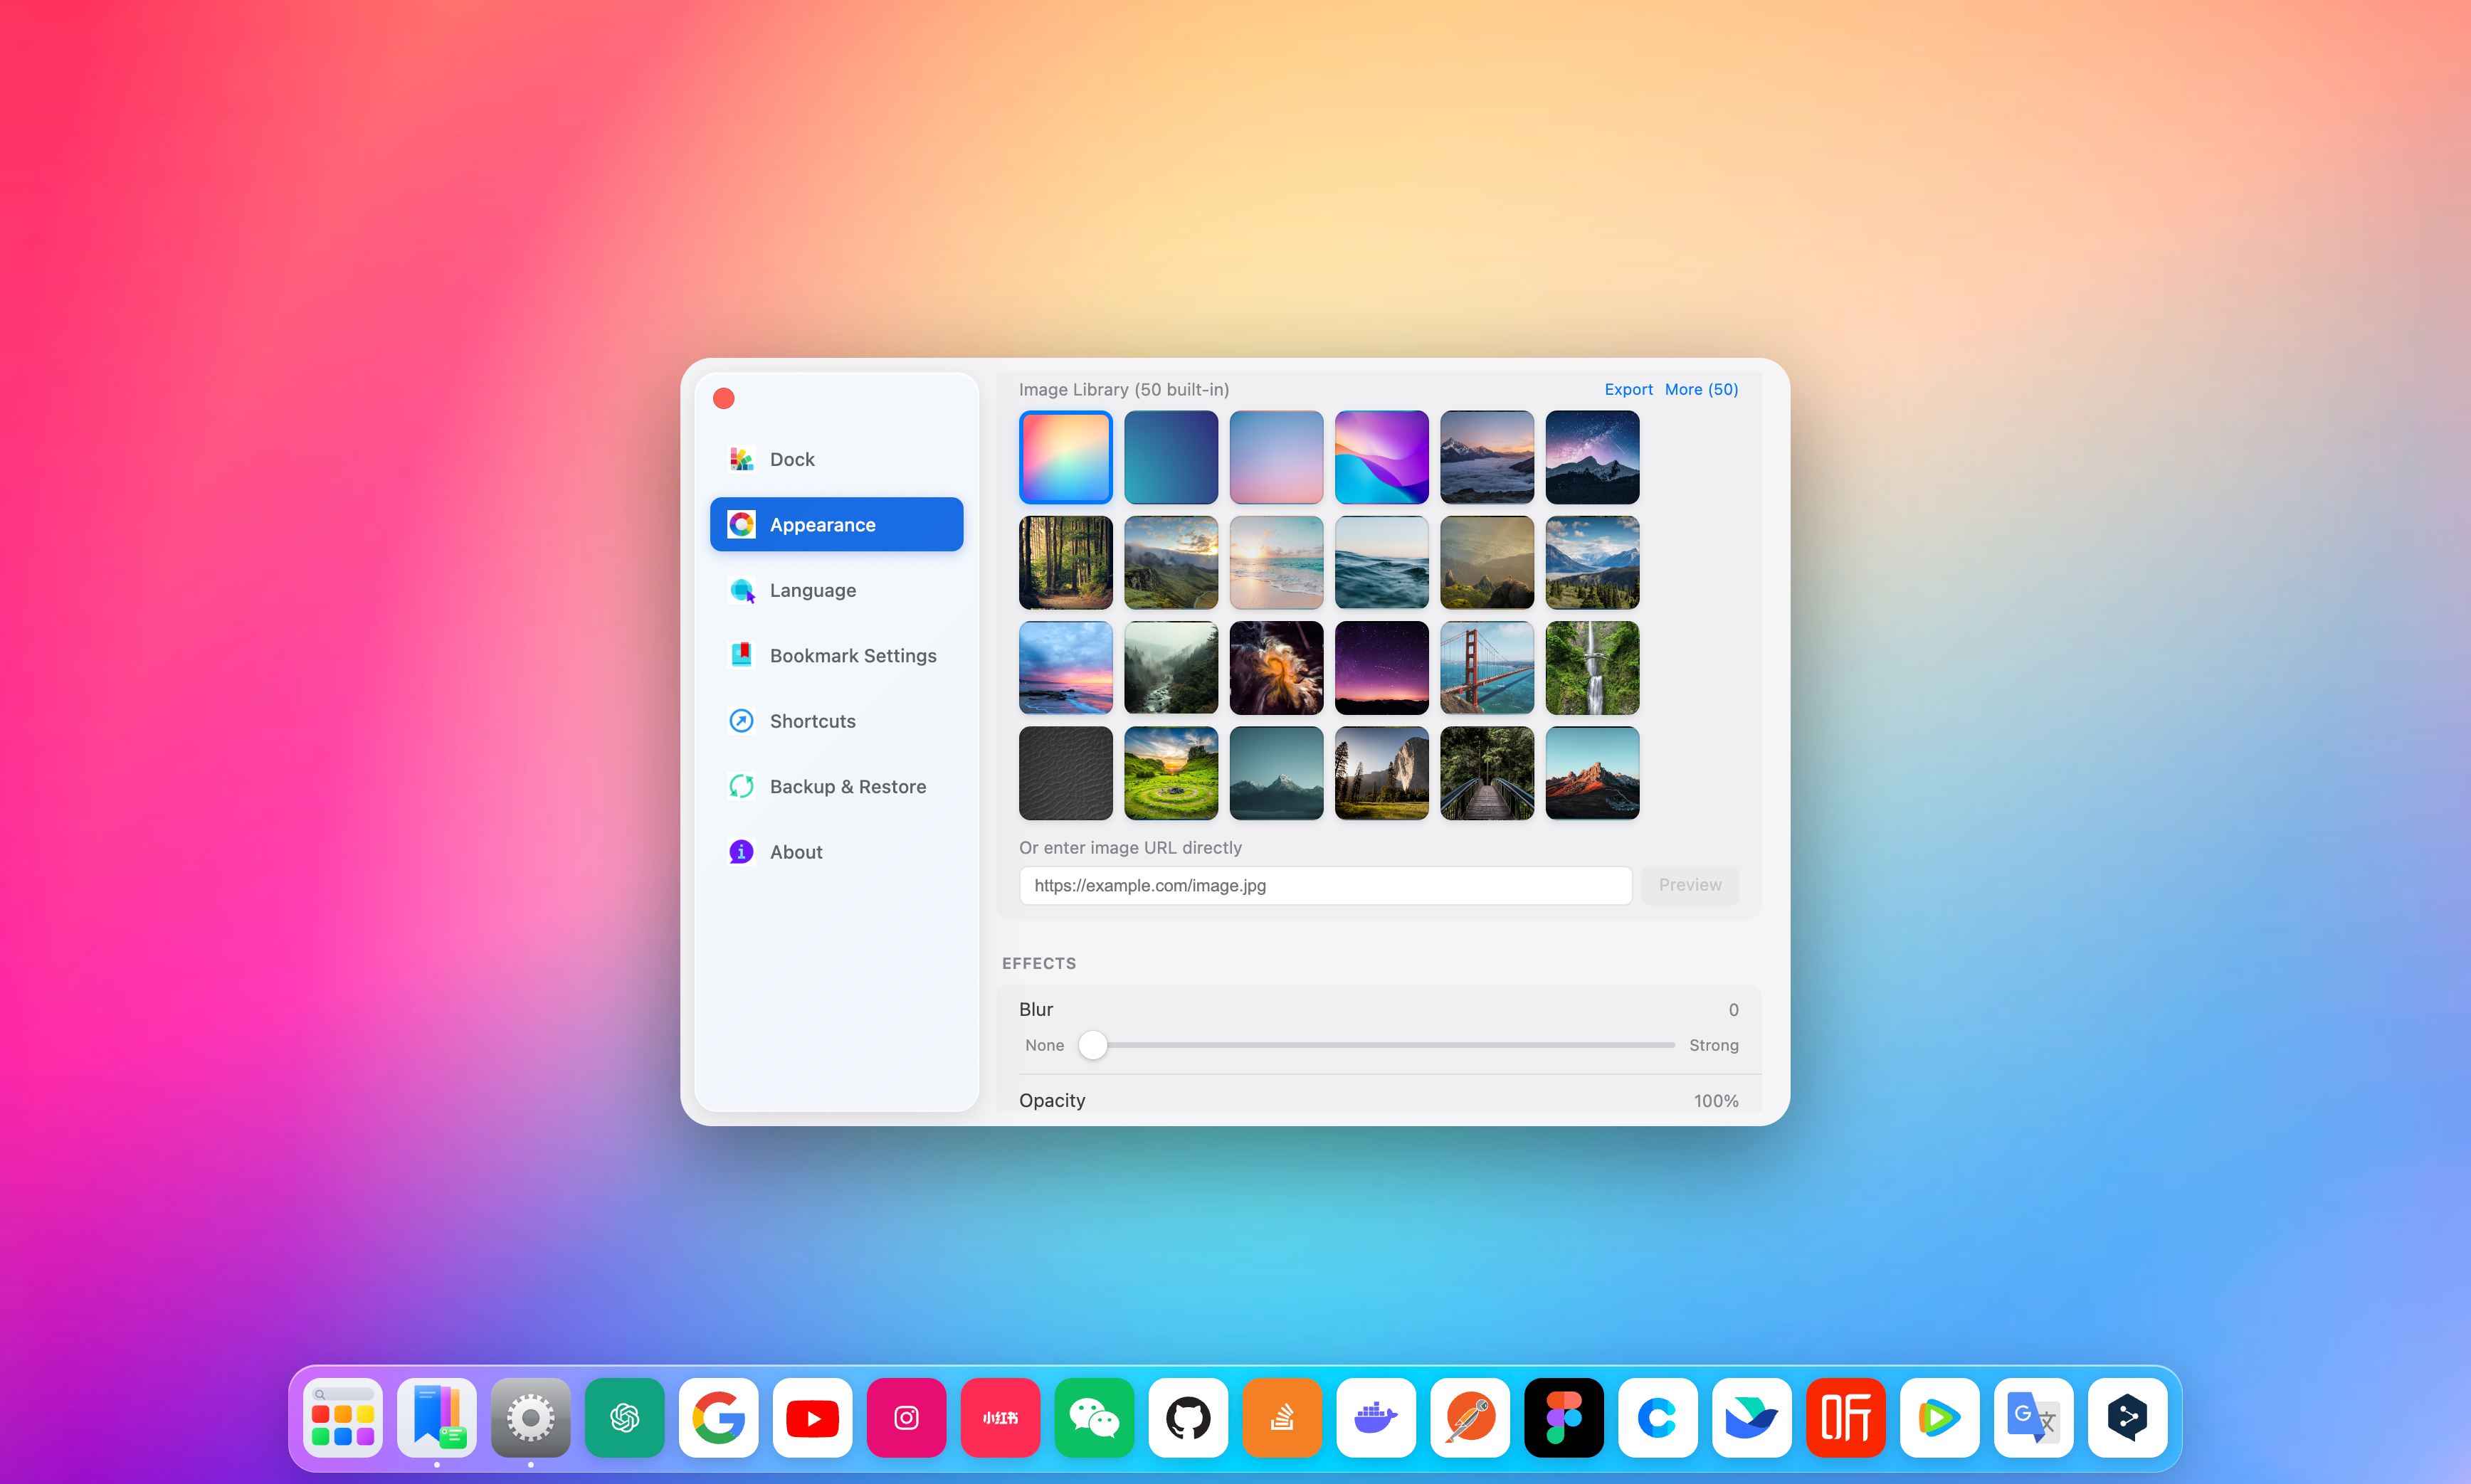
Task: Click the Blur slider handle
Action: pos(1092,1044)
